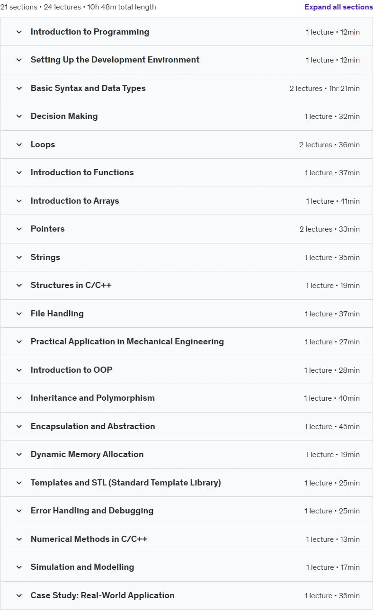The height and width of the screenshot is (611, 374).
Task: Click the Expand all sections link
Action: [x=338, y=7]
